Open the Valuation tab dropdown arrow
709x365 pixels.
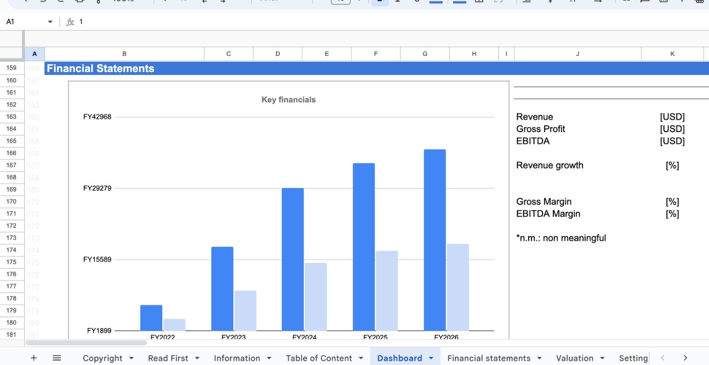click(602, 358)
